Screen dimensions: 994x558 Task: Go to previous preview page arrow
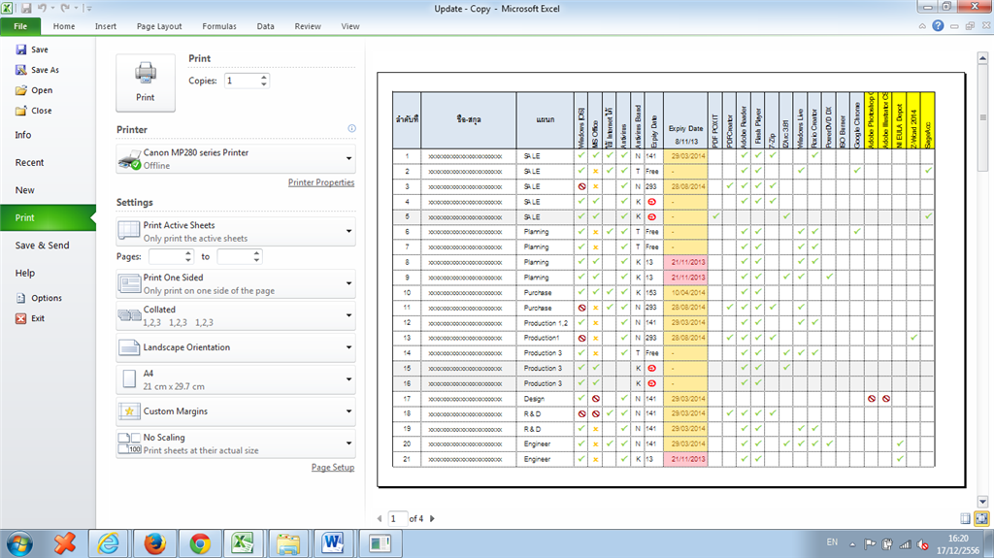point(380,518)
